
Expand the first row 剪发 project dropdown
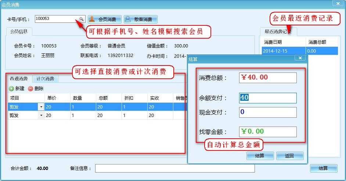click(x=41, y=107)
